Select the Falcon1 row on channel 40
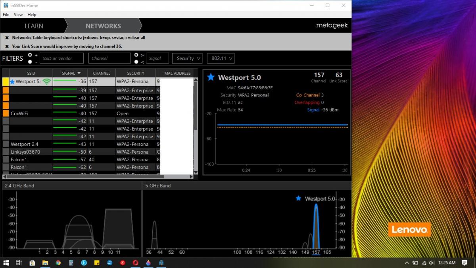476x268 pixels. click(98, 160)
